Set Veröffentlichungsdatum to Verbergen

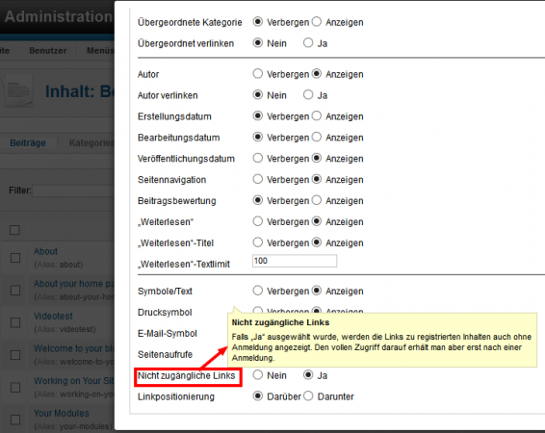click(257, 159)
